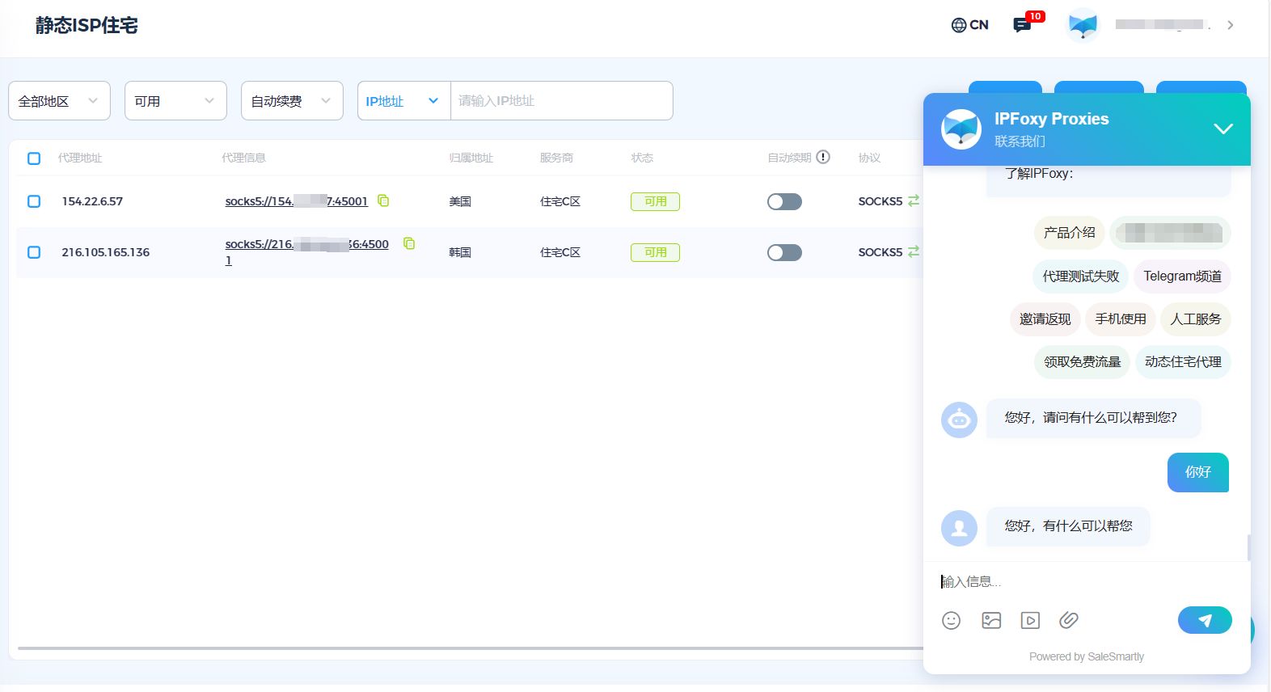The height and width of the screenshot is (692, 1271).
Task: Switch protocol icon for 216.105.165.136 row
Action: [914, 251]
